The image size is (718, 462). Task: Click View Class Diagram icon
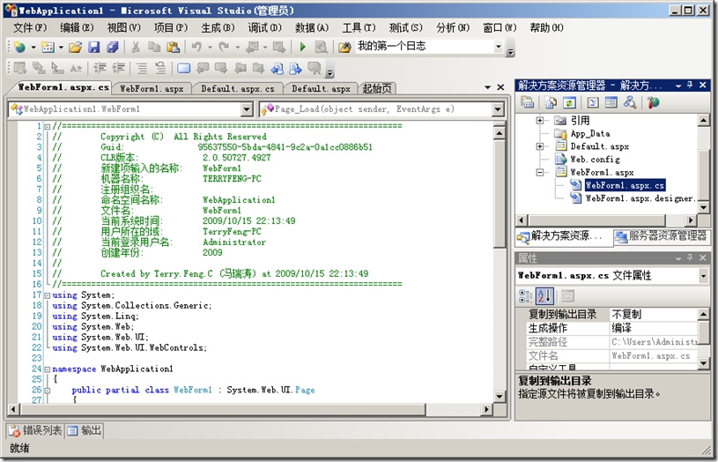click(630, 102)
